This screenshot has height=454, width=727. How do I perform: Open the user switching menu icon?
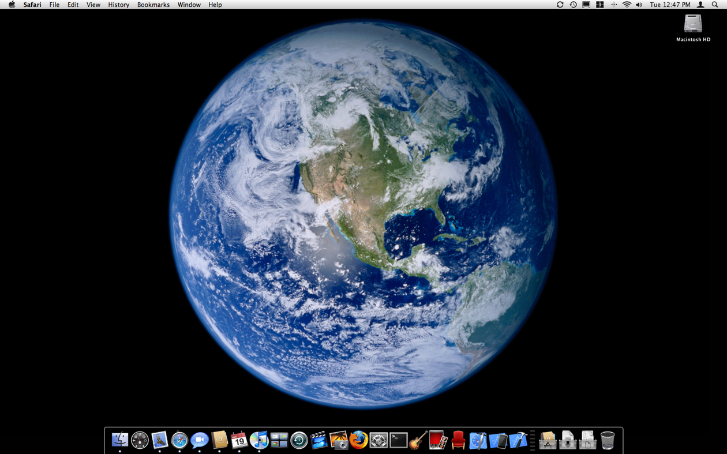click(x=700, y=5)
